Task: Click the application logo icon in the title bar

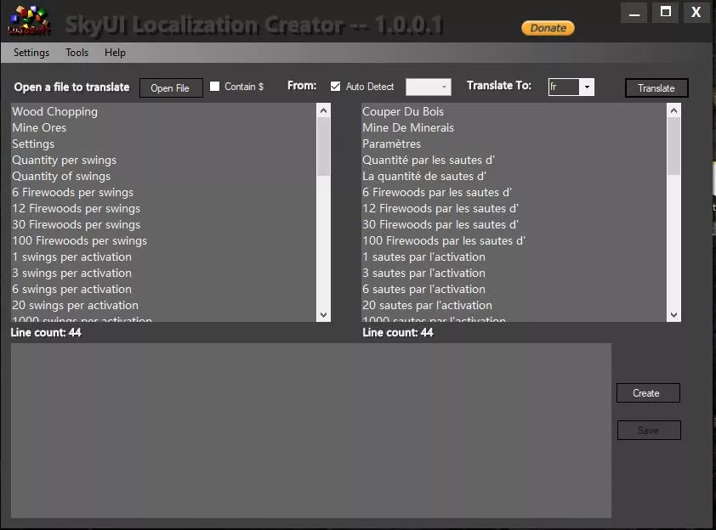Action: [x=28, y=20]
